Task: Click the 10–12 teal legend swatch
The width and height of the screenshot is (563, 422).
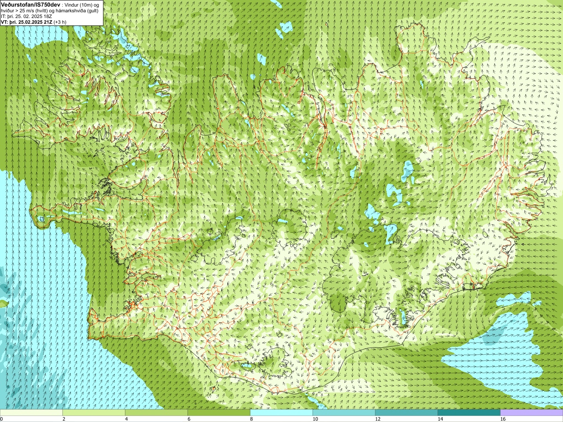Action: [344, 413]
